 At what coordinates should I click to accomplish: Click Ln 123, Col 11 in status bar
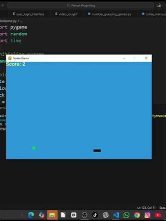tap(146, 208)
